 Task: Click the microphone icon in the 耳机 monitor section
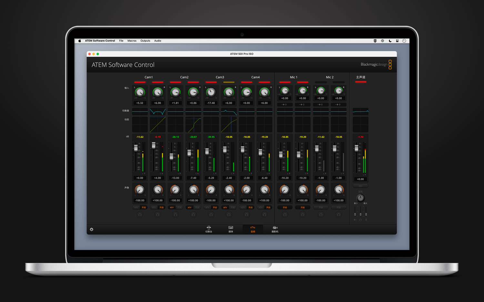pyautogui.click(x=366, y=220)
